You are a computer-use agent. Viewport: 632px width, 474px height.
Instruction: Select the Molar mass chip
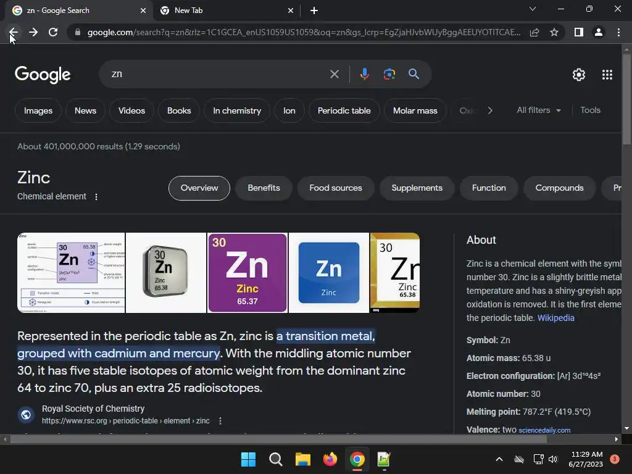pos(415,110)
